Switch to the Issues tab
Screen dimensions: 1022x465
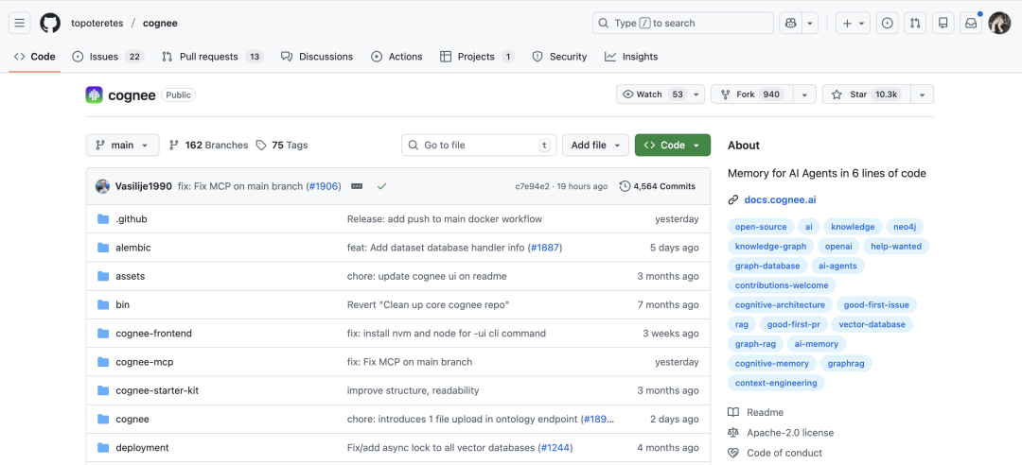(x=108, y=57)
